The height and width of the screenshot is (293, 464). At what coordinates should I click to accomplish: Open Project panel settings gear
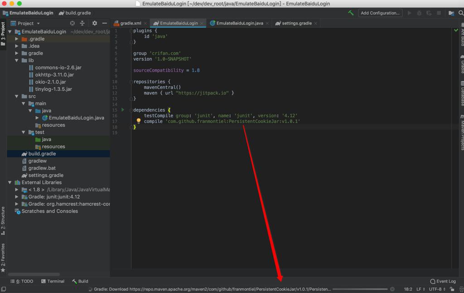(94, 23)
